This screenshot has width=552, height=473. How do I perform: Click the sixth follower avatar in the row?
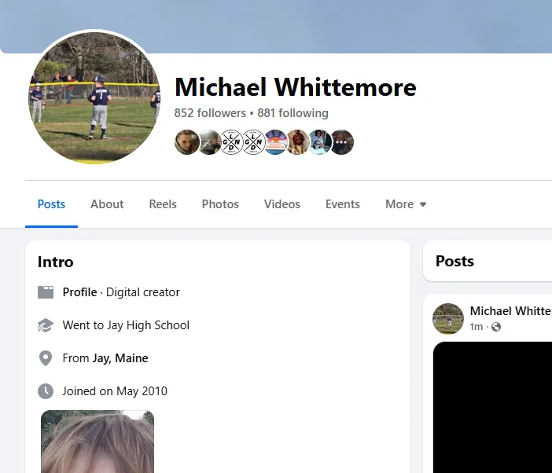(298, 142)
